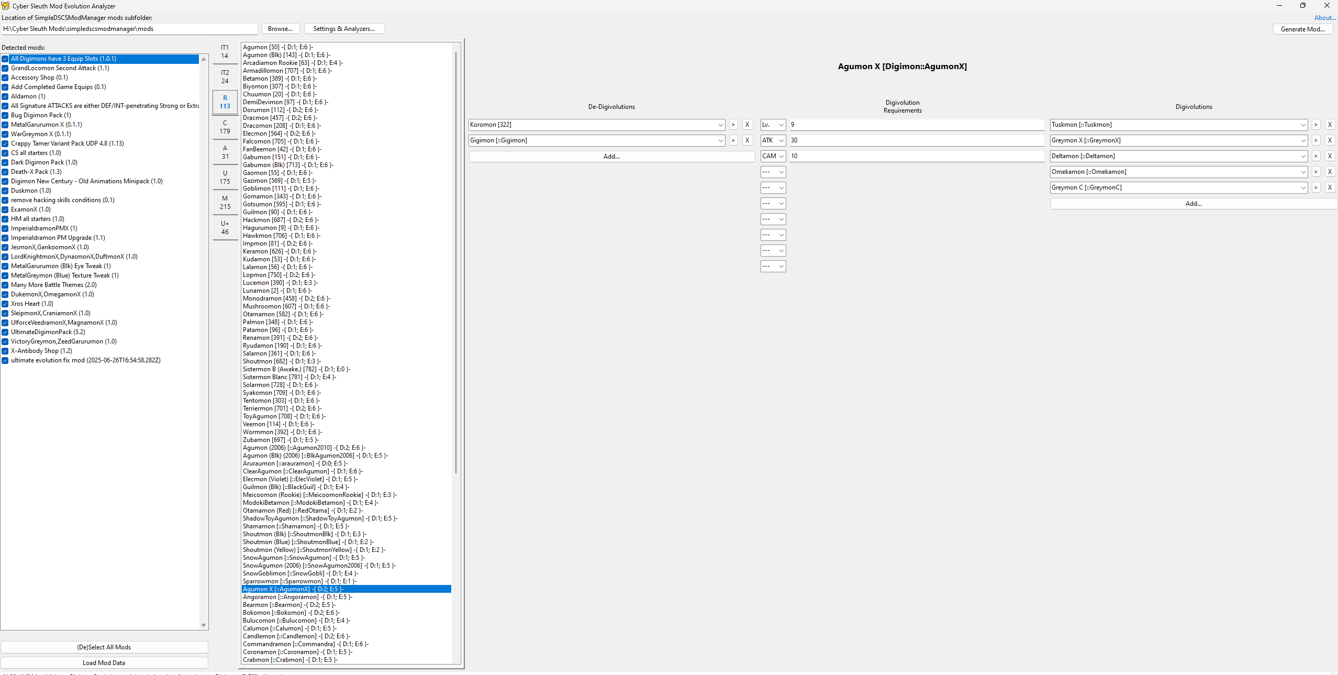This screenshot has width=1338, height=675.
Task: Toggle UltimateDigimonPack checkbox
Action: (5, 332)
